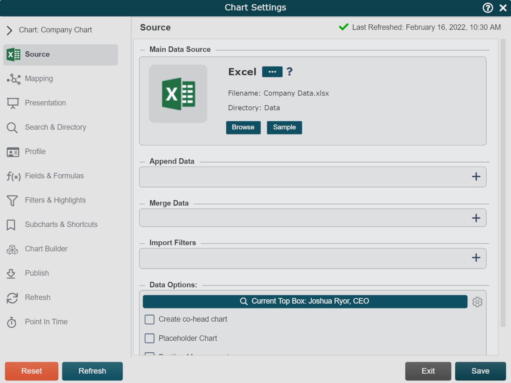Click the Source panel vertical scrollbar
This screenshot has width=511, height=383.
(503, 183)
